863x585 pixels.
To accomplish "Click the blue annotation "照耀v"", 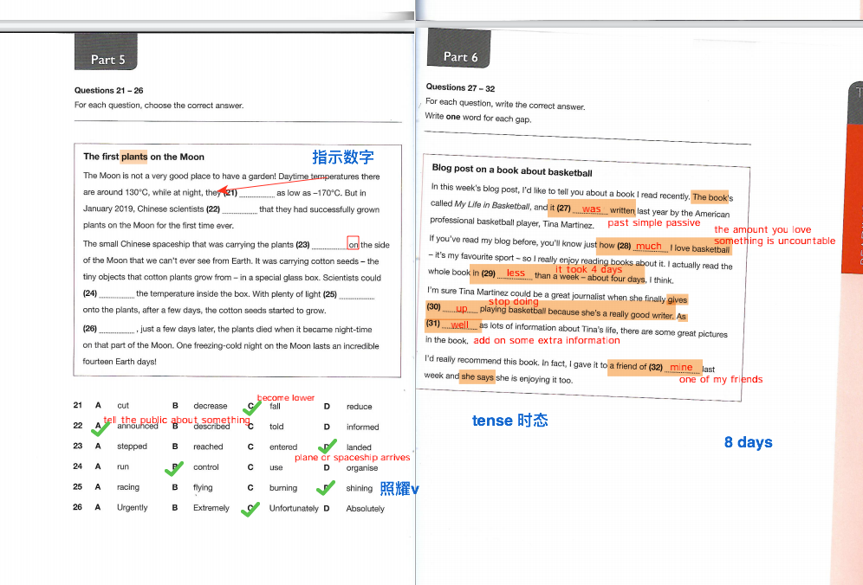I will pos(399,488).
